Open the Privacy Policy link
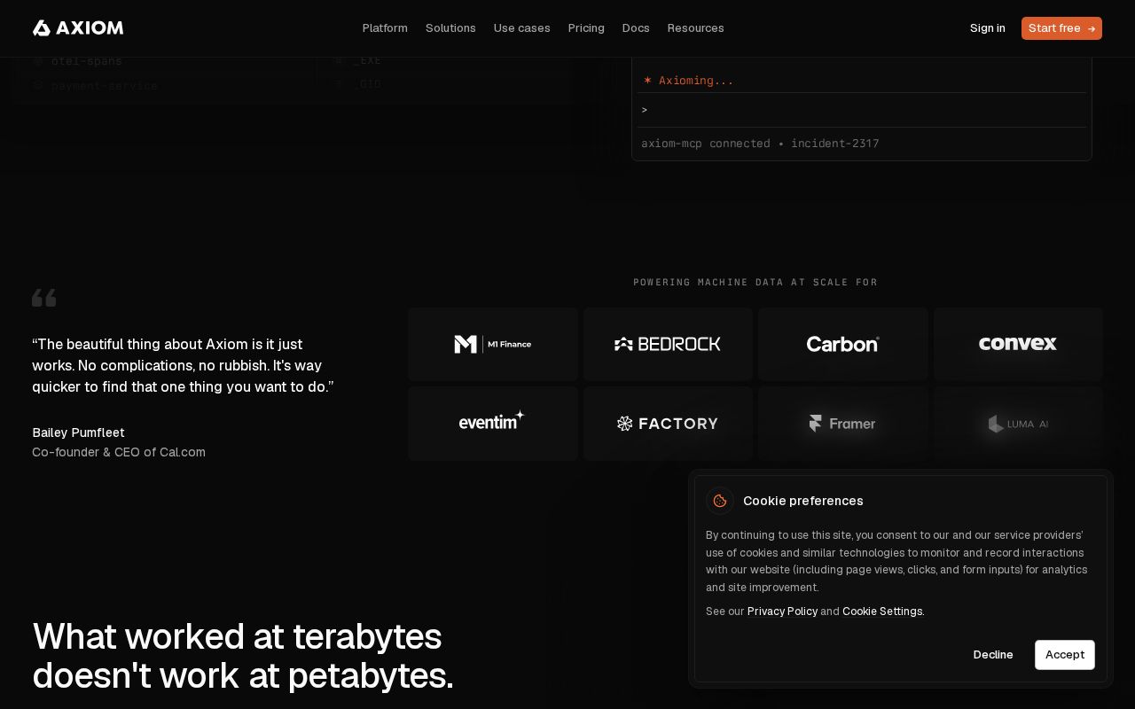 tap(782, 612)
